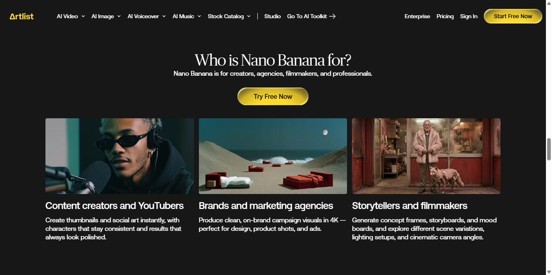The height and width of the screenshot is (275, 552).
Task: Click the Artlist logo
Action: tap(22, 16)
